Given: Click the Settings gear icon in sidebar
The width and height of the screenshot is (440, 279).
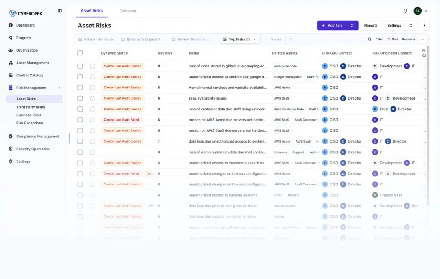Looking at the screenshot, I should pyautogui.click(x=11, y=161).
